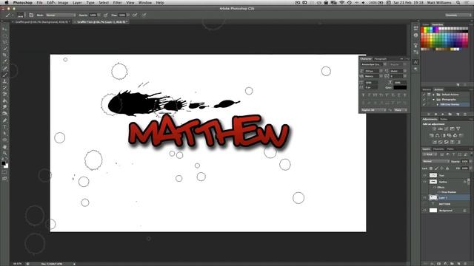Switch to the Paragraph tab

point(381,59)
